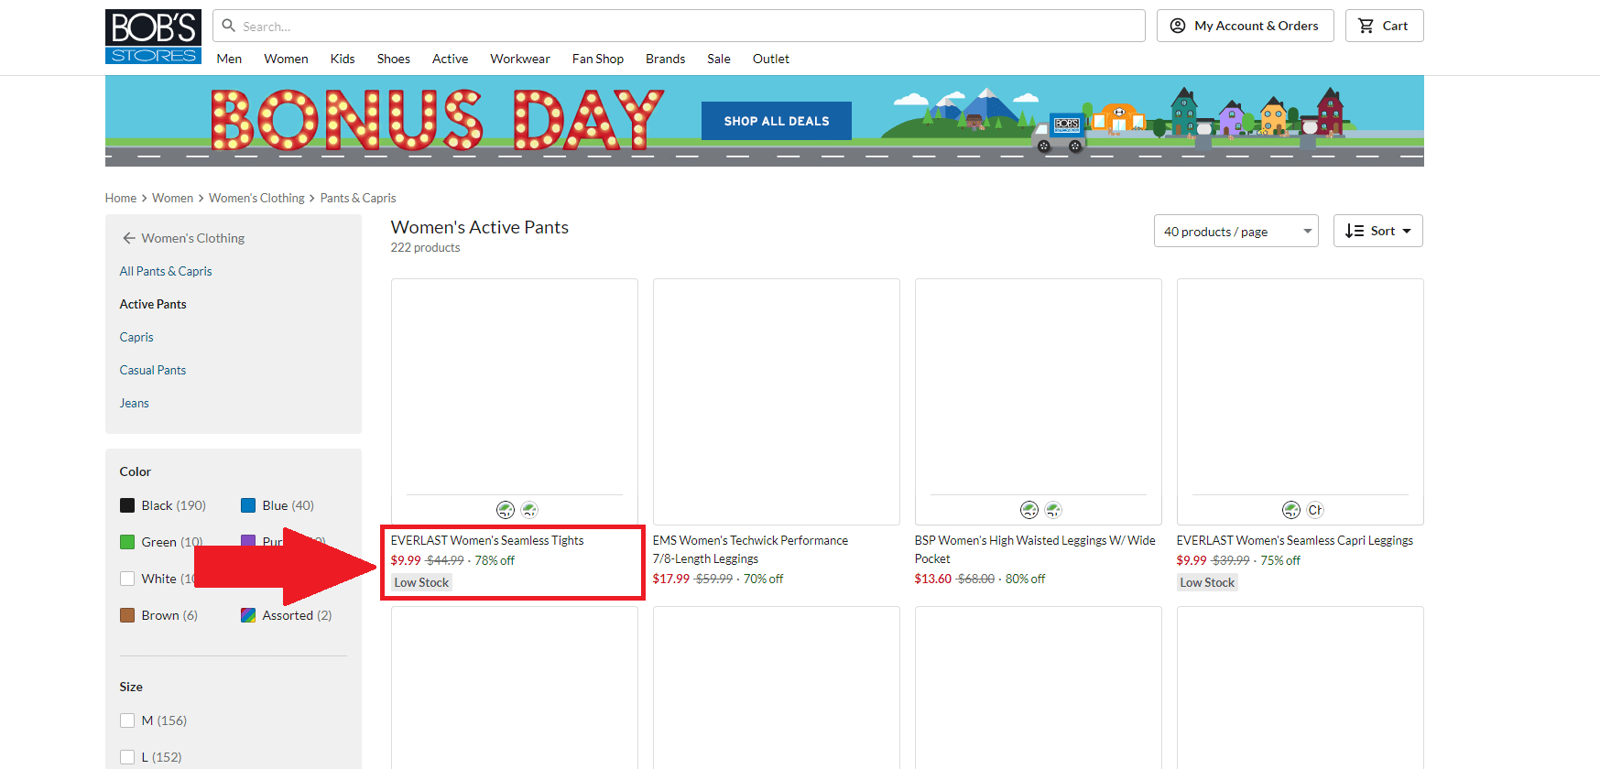Open the Outlet menu item

tap(770, 59)
